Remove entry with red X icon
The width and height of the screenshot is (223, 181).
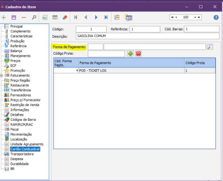[x=138, y=54]
